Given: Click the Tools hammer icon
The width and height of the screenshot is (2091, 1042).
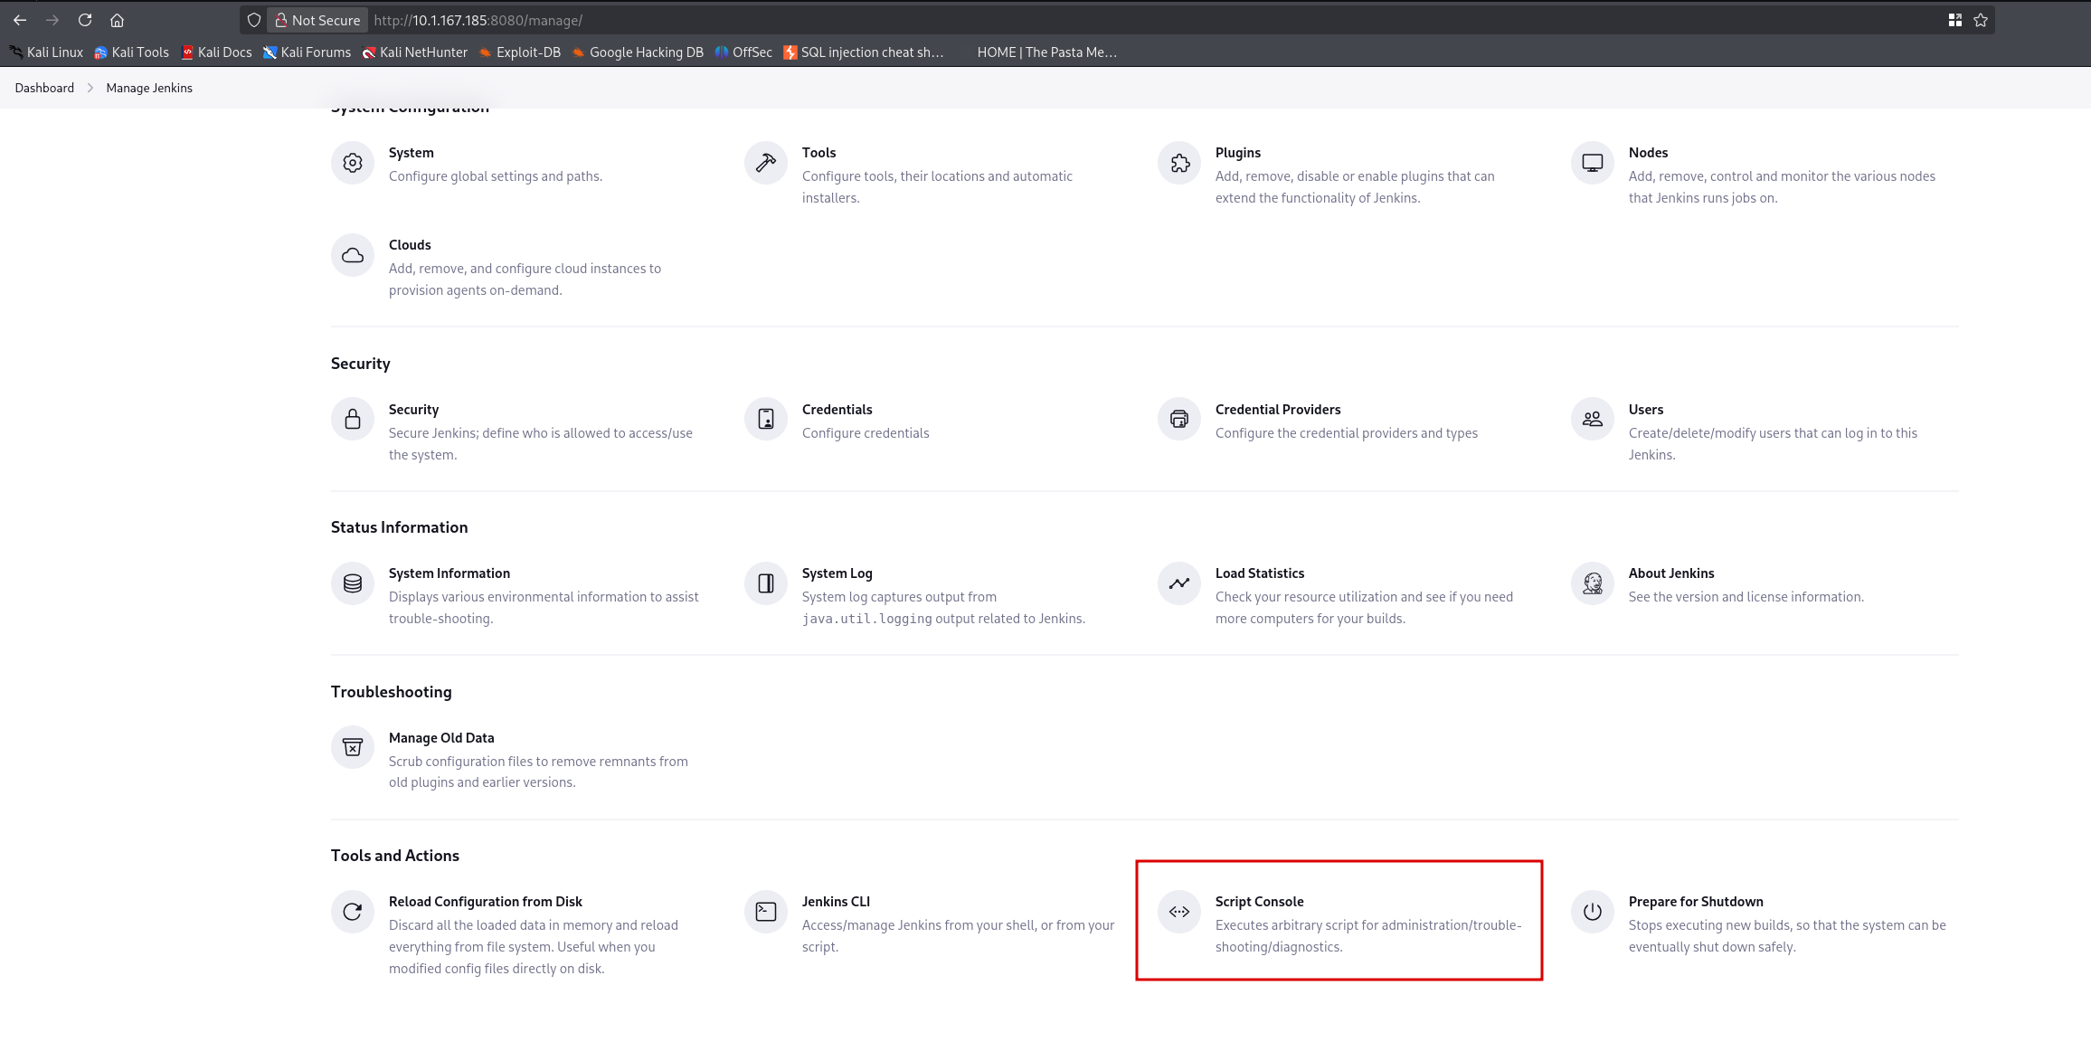Looking at the screenshot, I should [x=766, y=163].
